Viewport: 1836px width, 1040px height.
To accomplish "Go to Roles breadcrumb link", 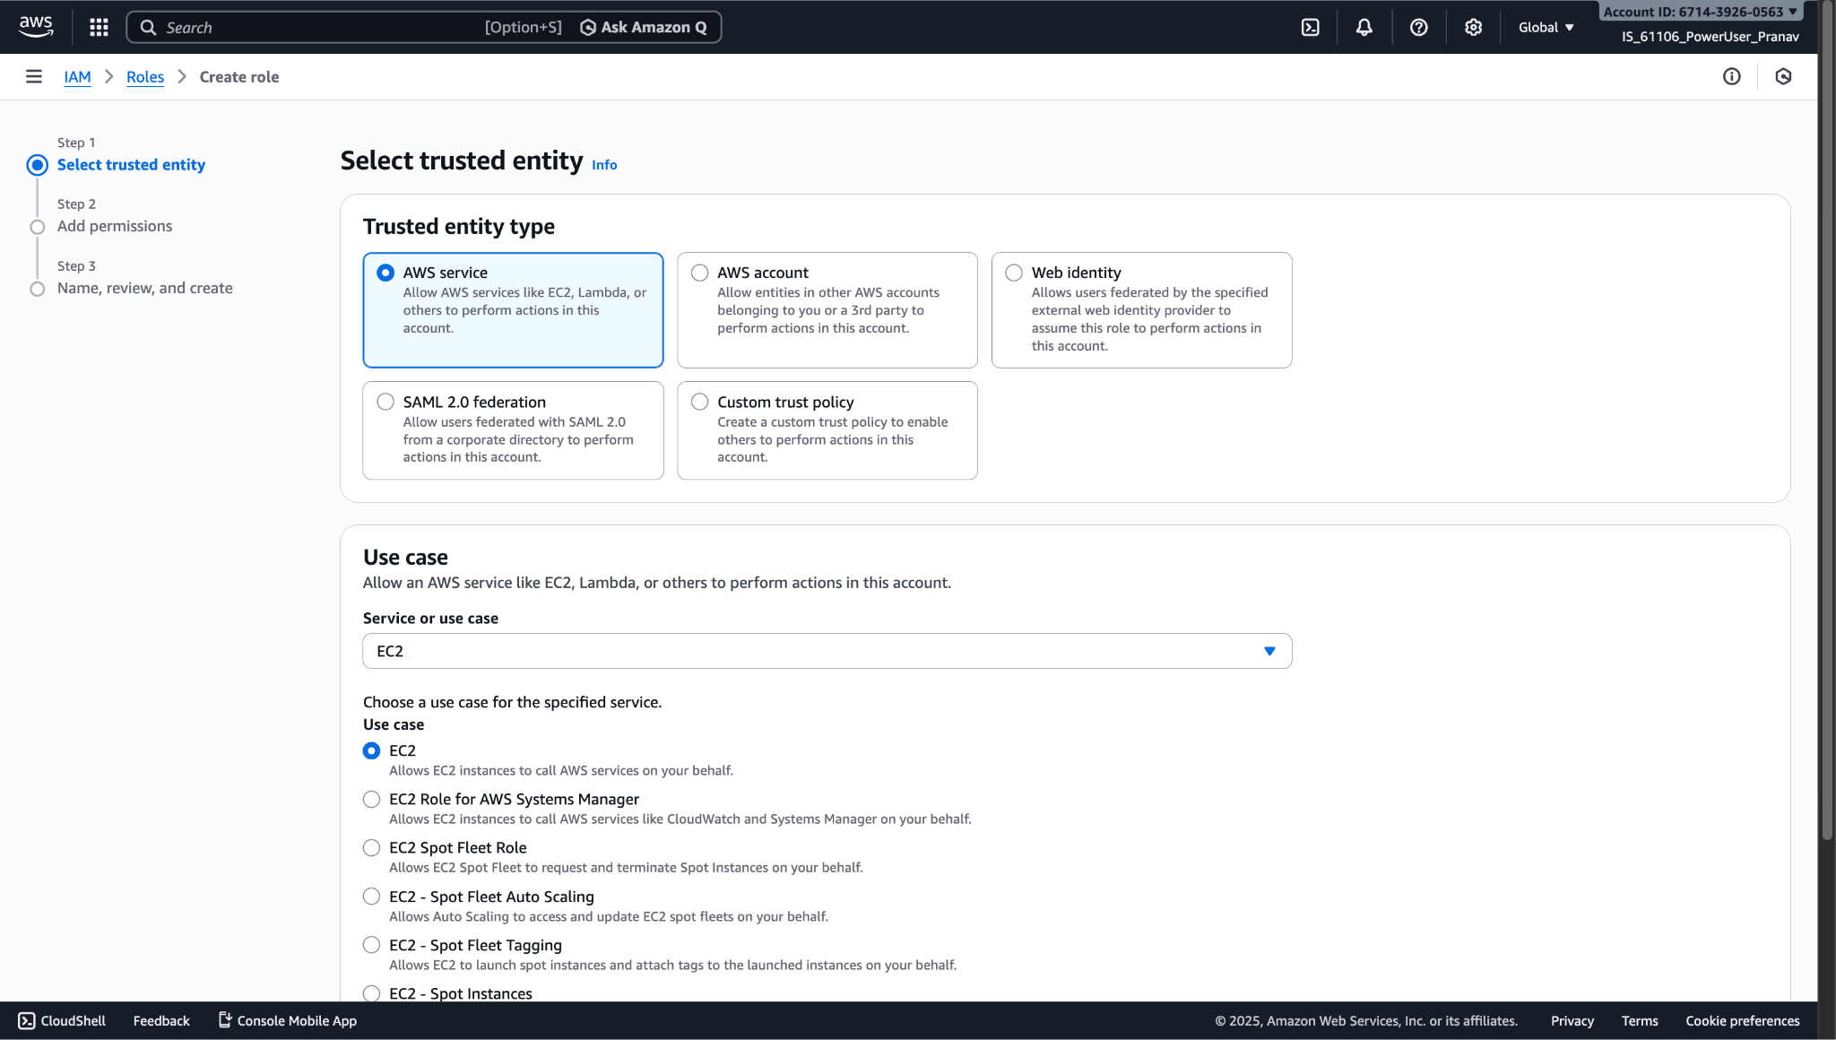I will click(145, 77).
